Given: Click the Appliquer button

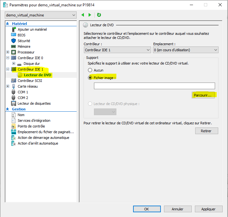Looking at the screenshot, I should click(208, 209).
